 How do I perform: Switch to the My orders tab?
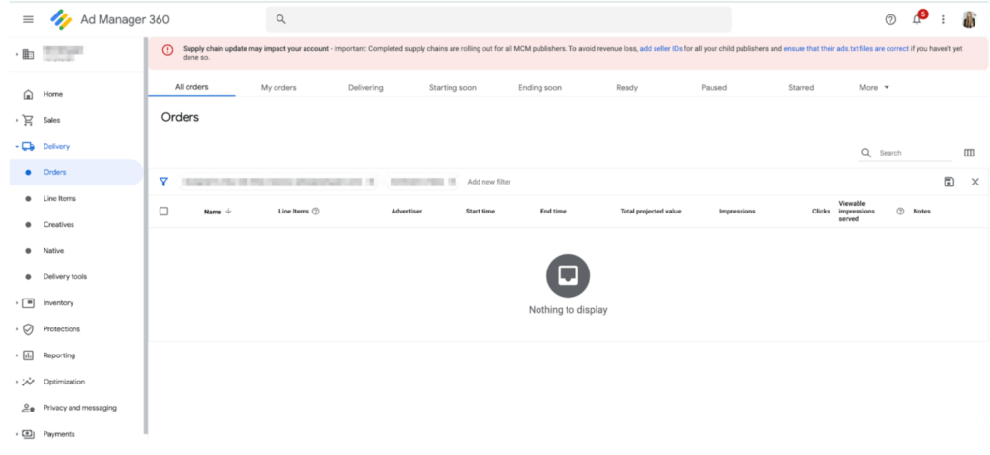click(x=278, y=88)
